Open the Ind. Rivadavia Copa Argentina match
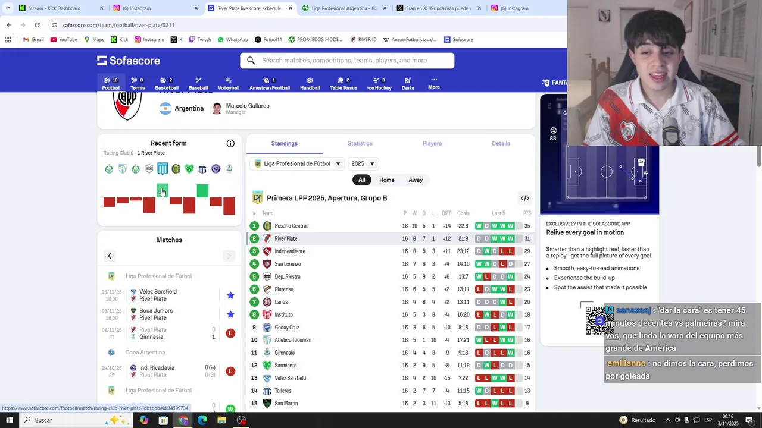The height and width of the screenshot is (428, 762). pos(169,372)
